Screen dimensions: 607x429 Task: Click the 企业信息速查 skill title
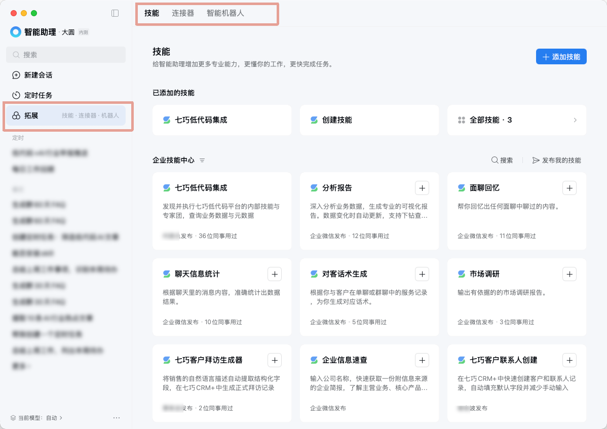pyautogui.click(x=345, y=361)
